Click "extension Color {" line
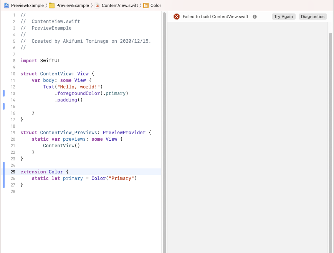 [45, 172]
